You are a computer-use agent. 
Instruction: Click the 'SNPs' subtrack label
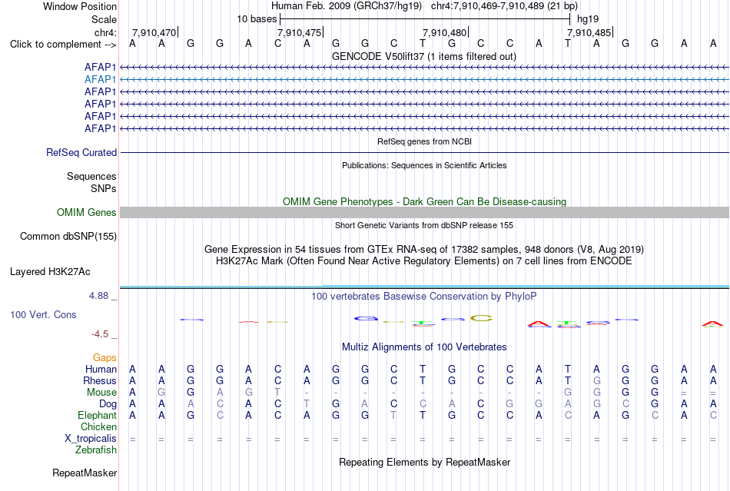(x=104, y=188)
